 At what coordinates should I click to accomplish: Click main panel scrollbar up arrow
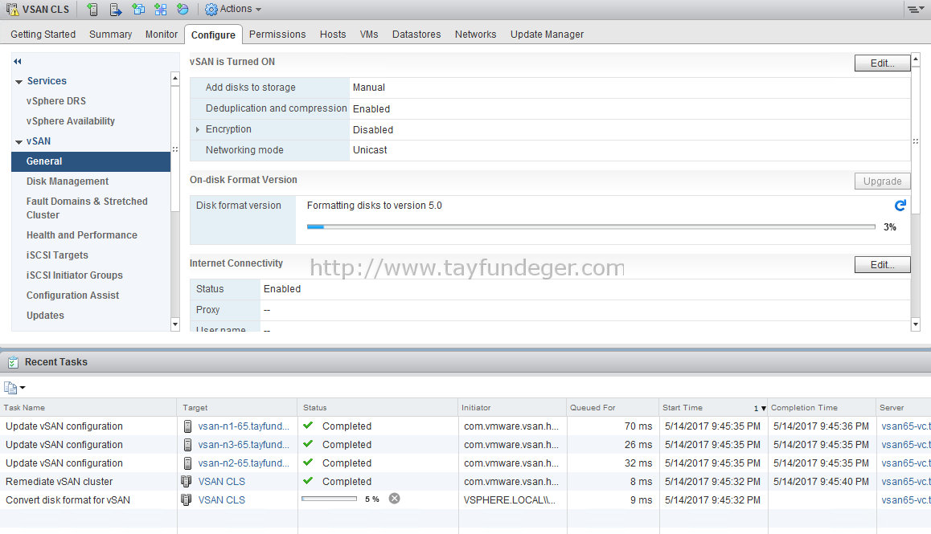(916, 59)
